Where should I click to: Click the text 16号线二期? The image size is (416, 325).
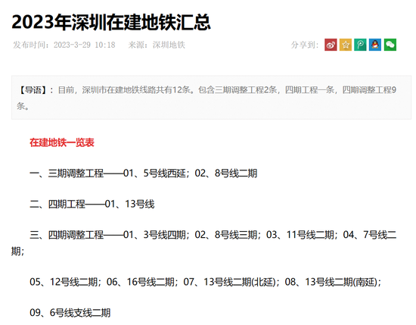(x=151, y=282)
